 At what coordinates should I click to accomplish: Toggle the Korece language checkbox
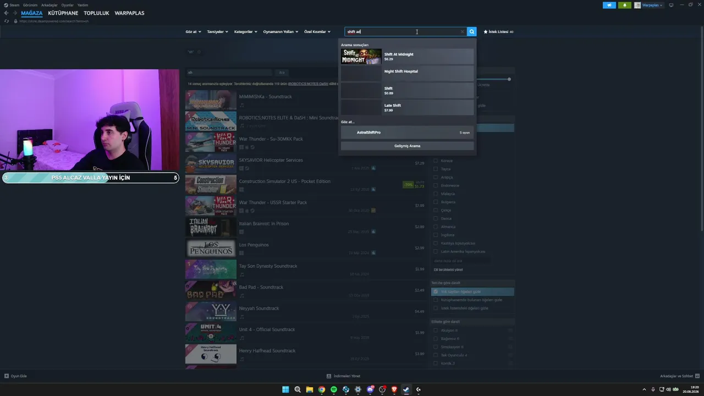436,161
